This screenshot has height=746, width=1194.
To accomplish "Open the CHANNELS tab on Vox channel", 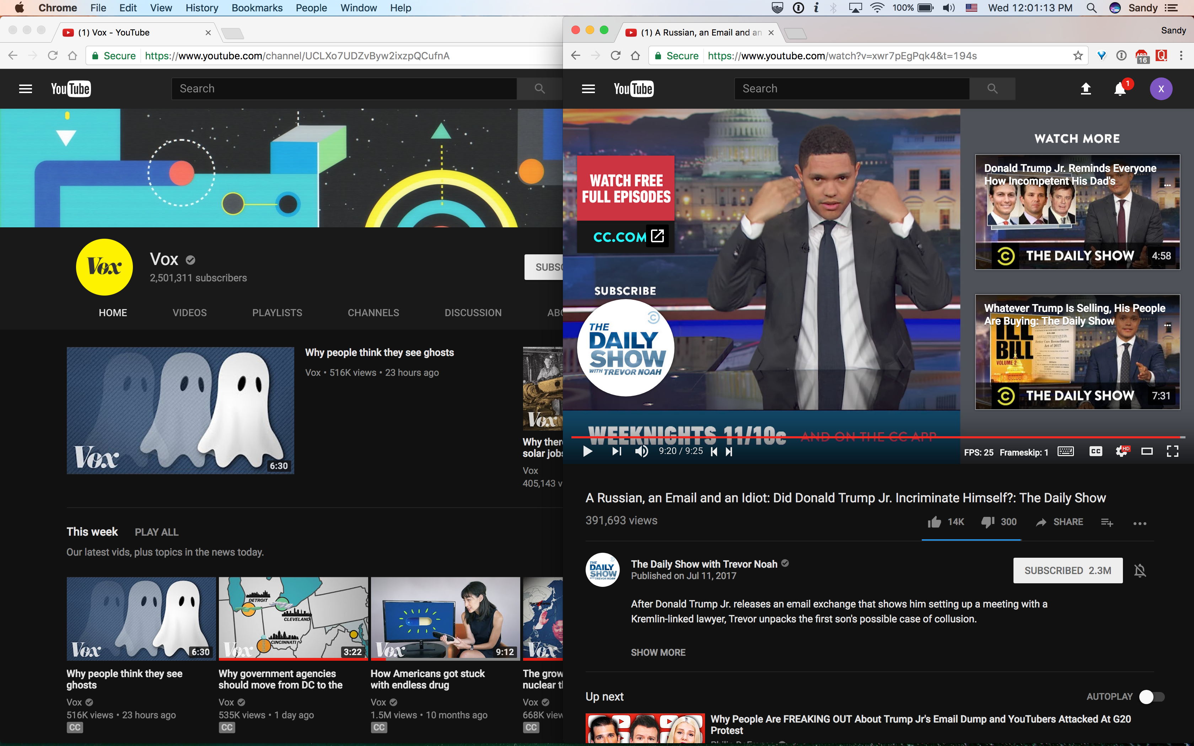I will coord(373,313).
